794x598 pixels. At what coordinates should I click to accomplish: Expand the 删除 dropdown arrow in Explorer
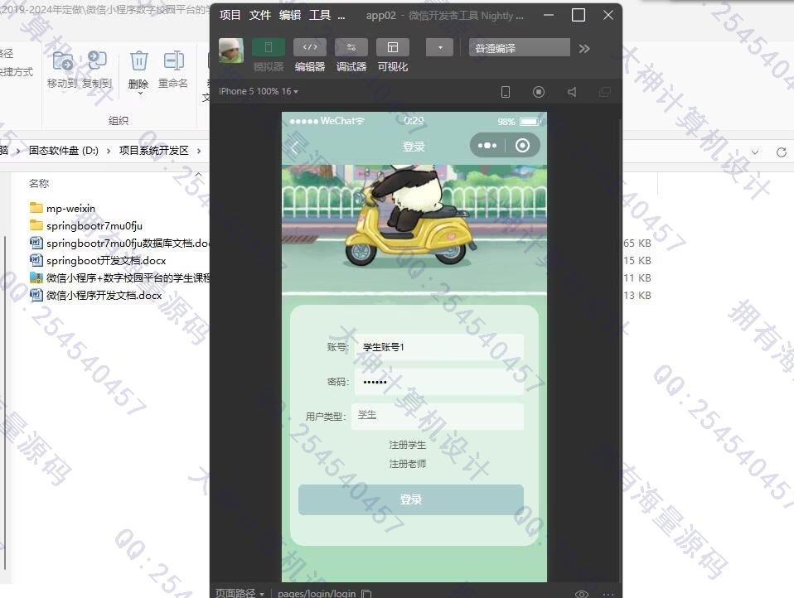tap(140, 94)
